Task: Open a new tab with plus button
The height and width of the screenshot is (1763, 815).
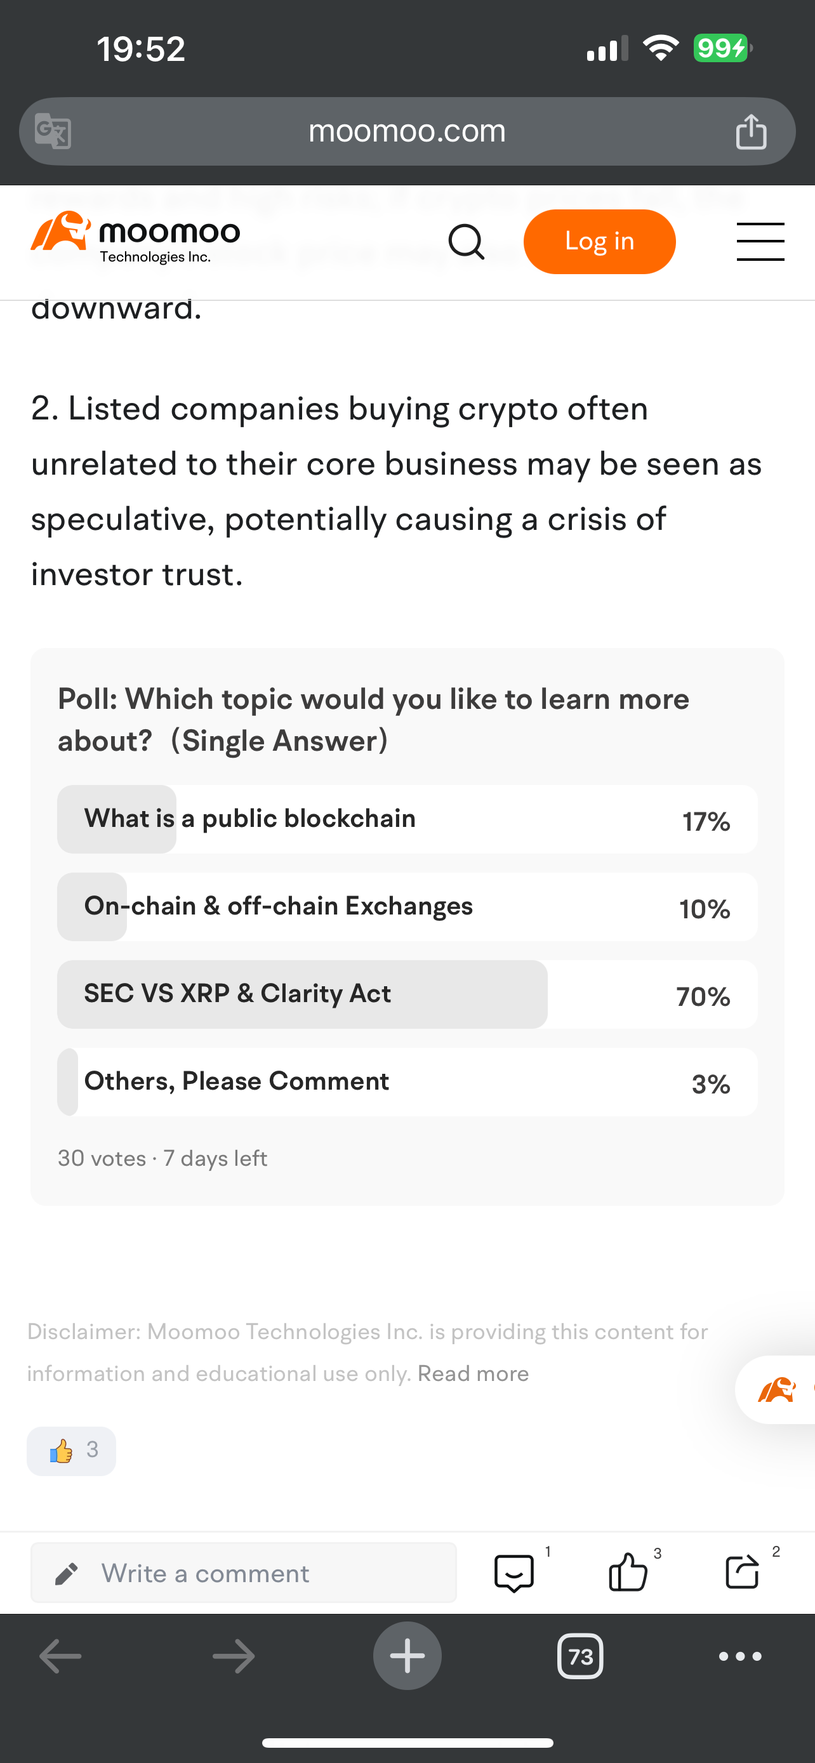Action: (x=407, y=1656)
